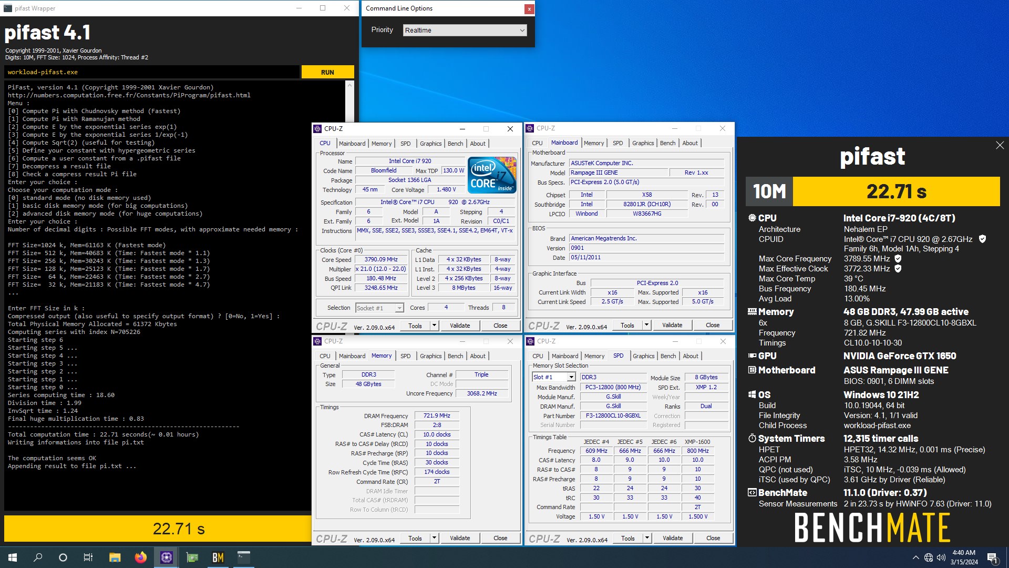Click DRAM Frequency value 721.9 MHz
The width and height of the screenshot is (1009, 568).
[x=437, y=415]
